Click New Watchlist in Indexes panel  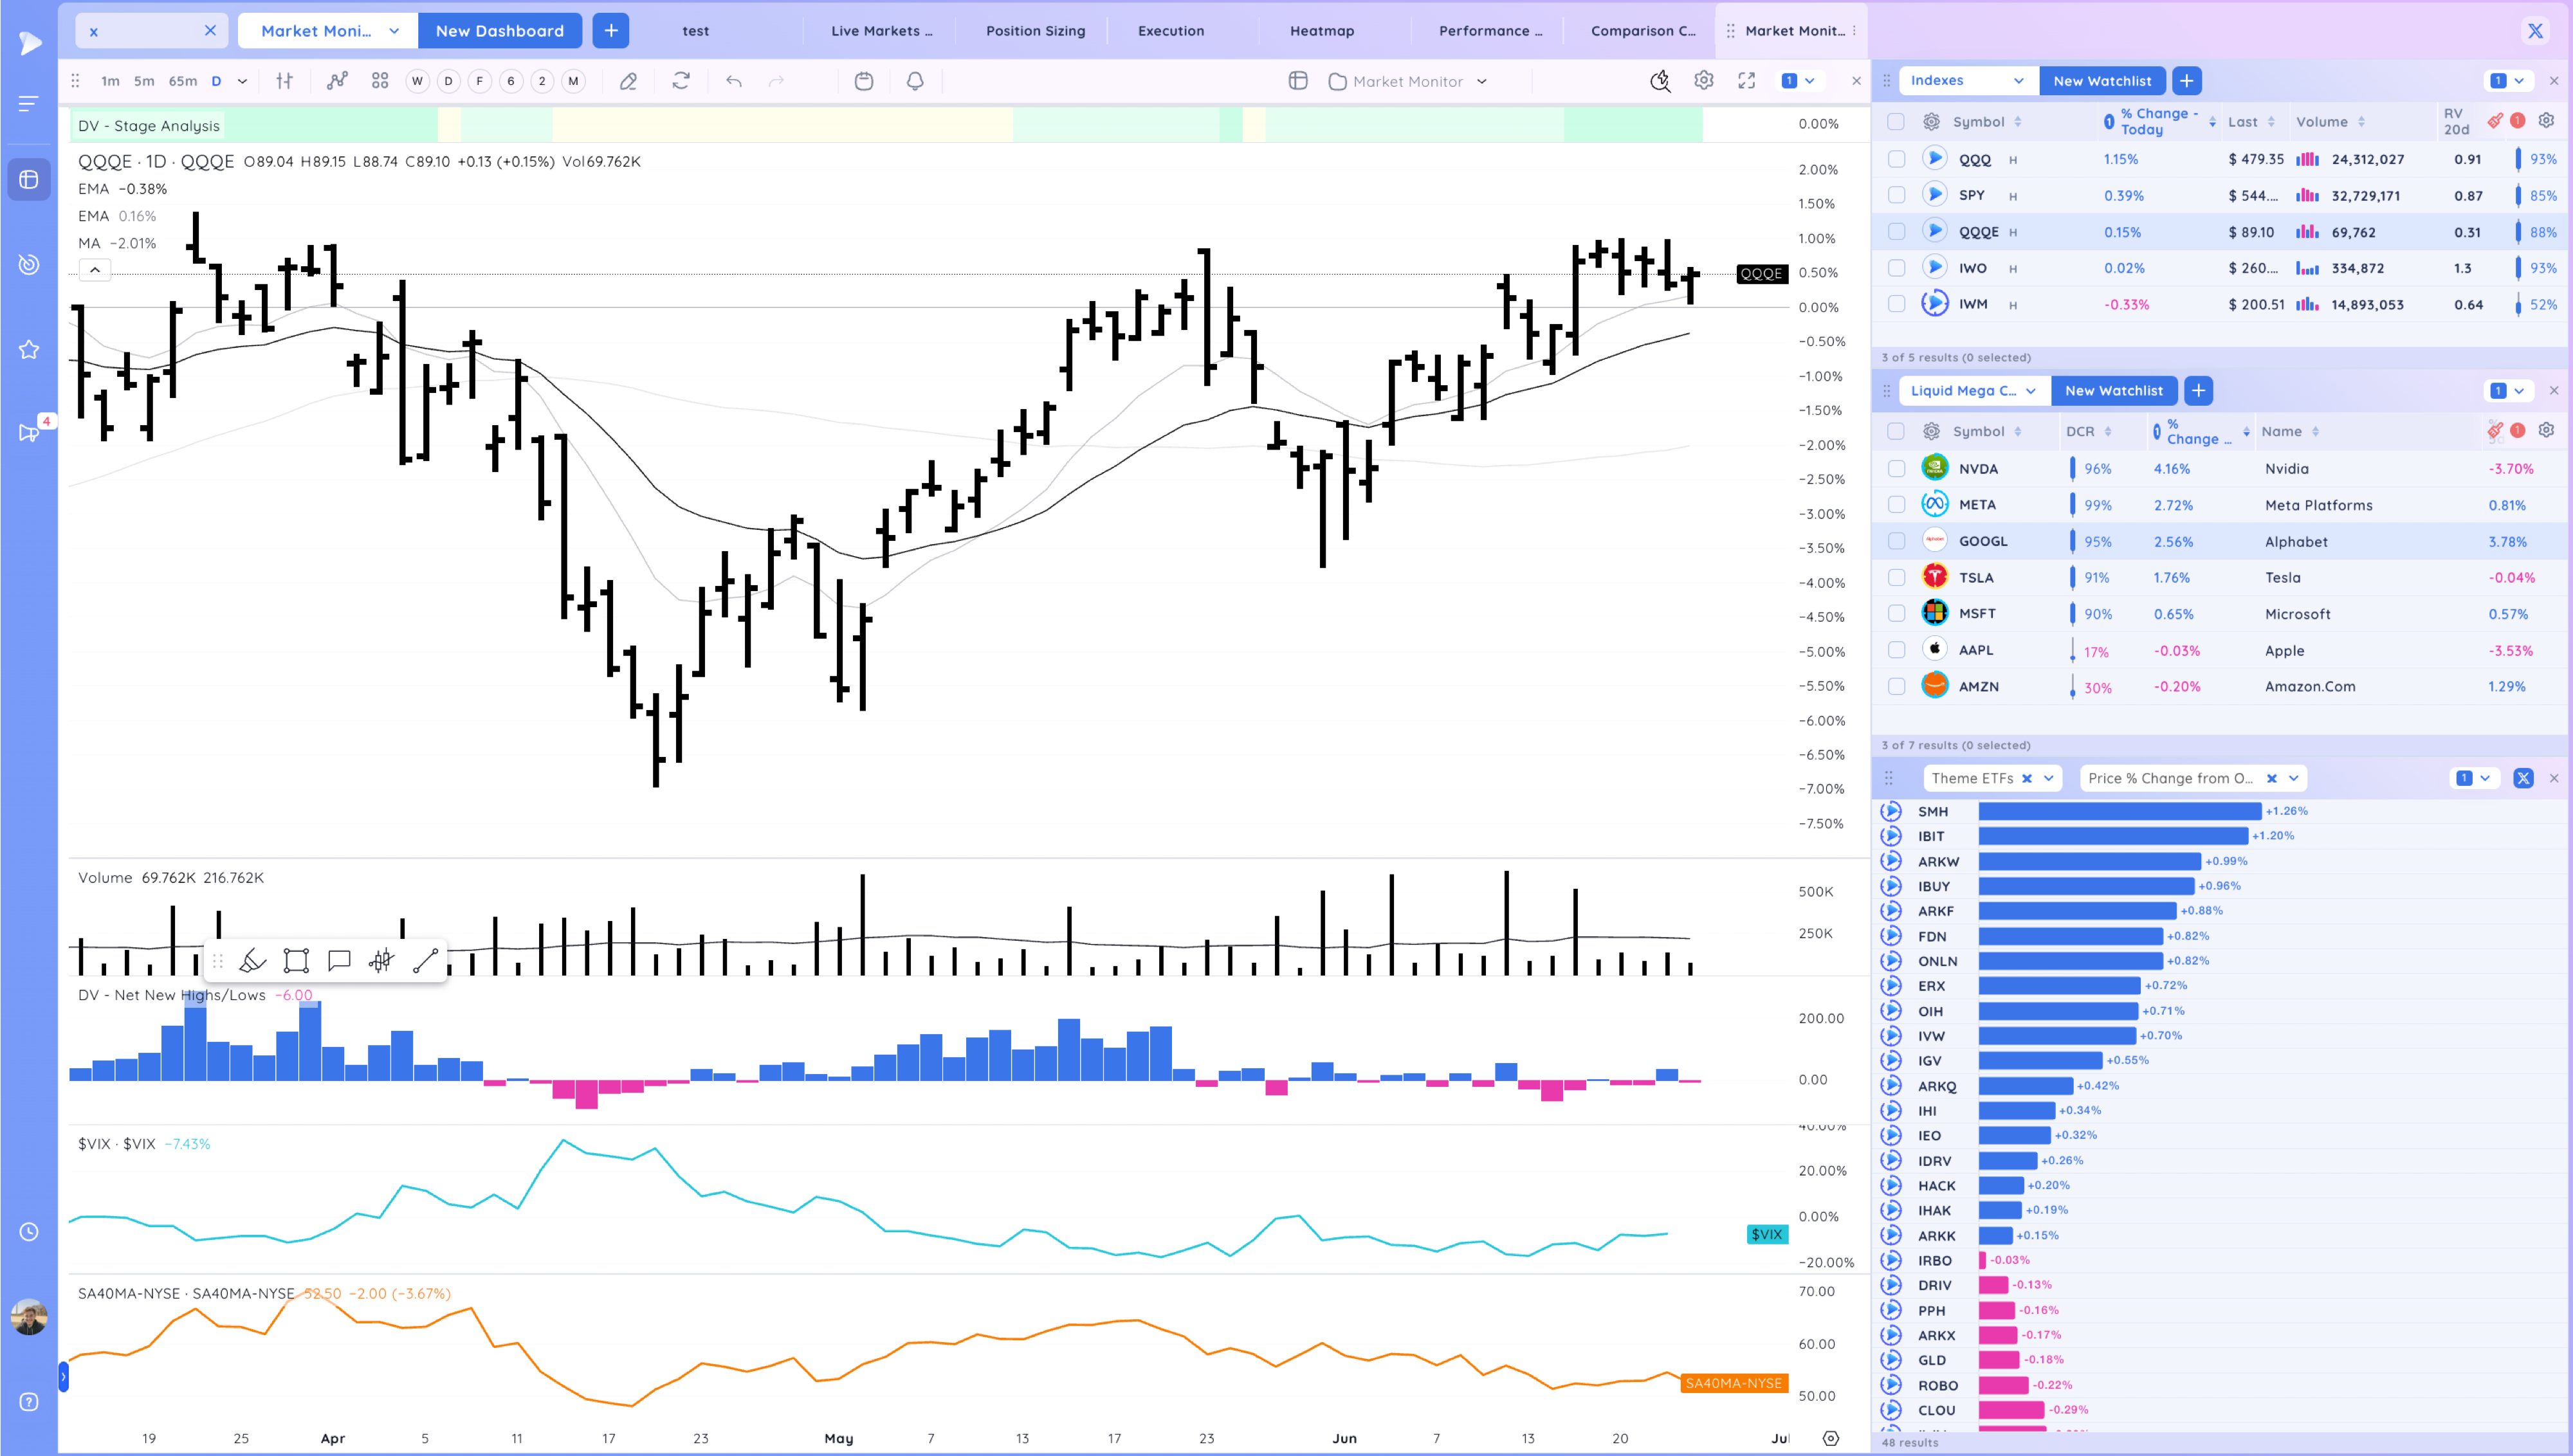[2102, 80]
